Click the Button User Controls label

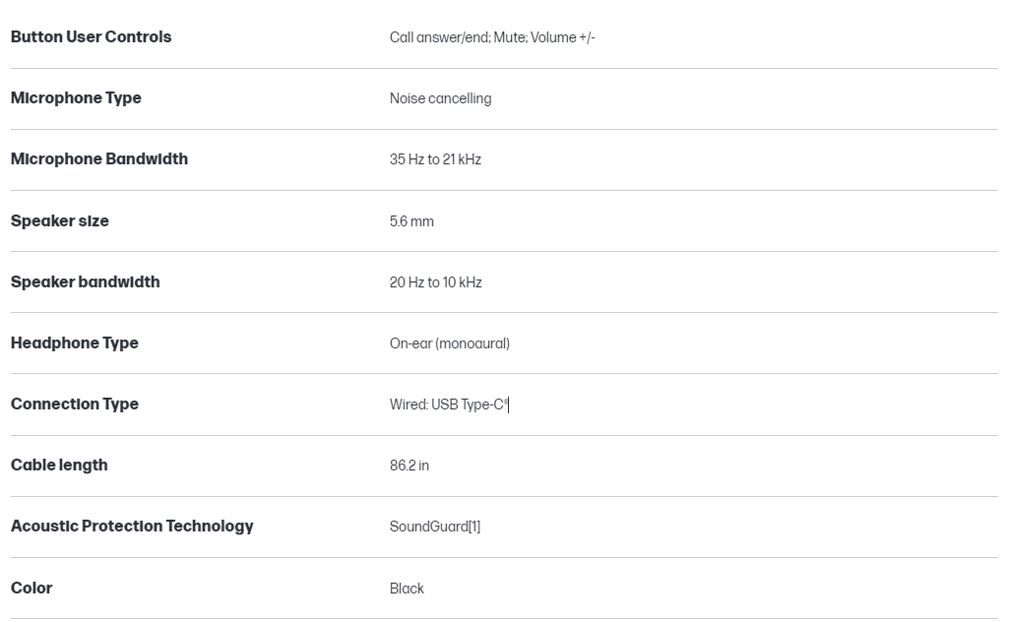[x=91, y=37]
